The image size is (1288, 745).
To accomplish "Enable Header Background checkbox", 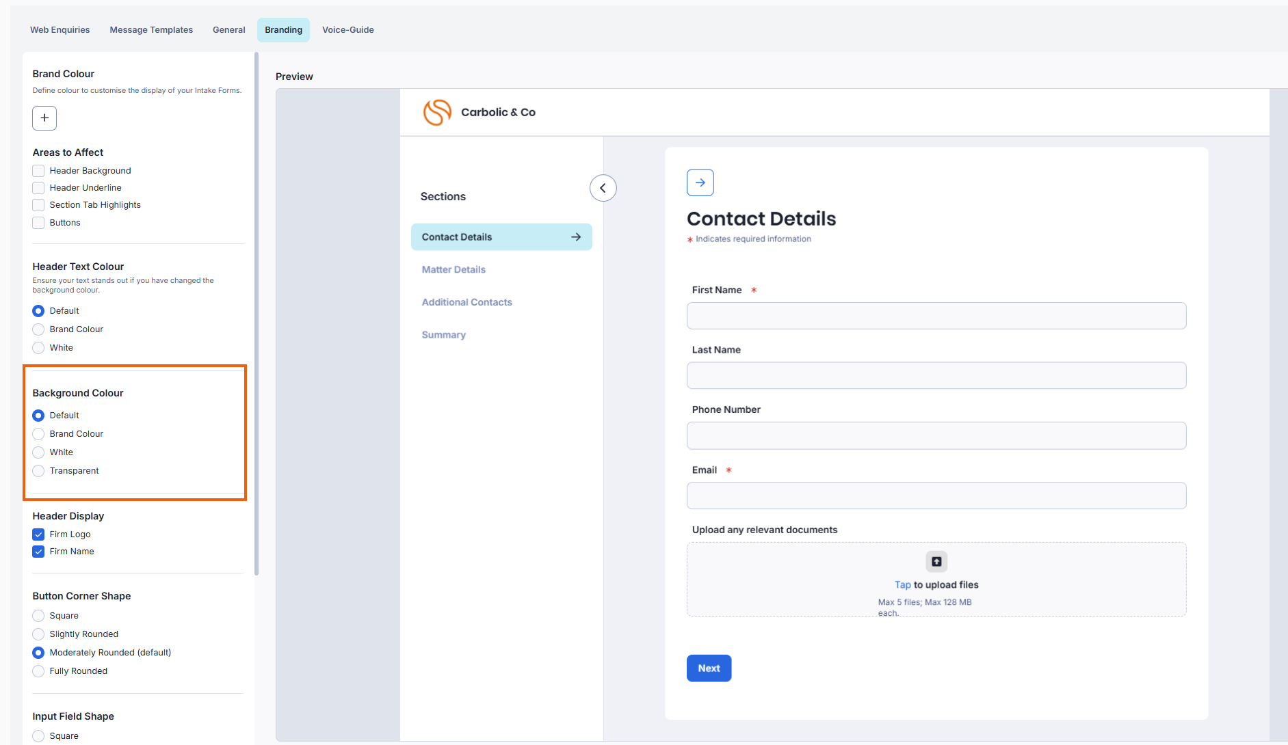I will point(38,171).
